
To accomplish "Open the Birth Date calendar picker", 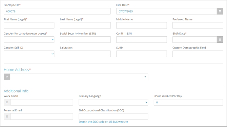I will 220,40.
